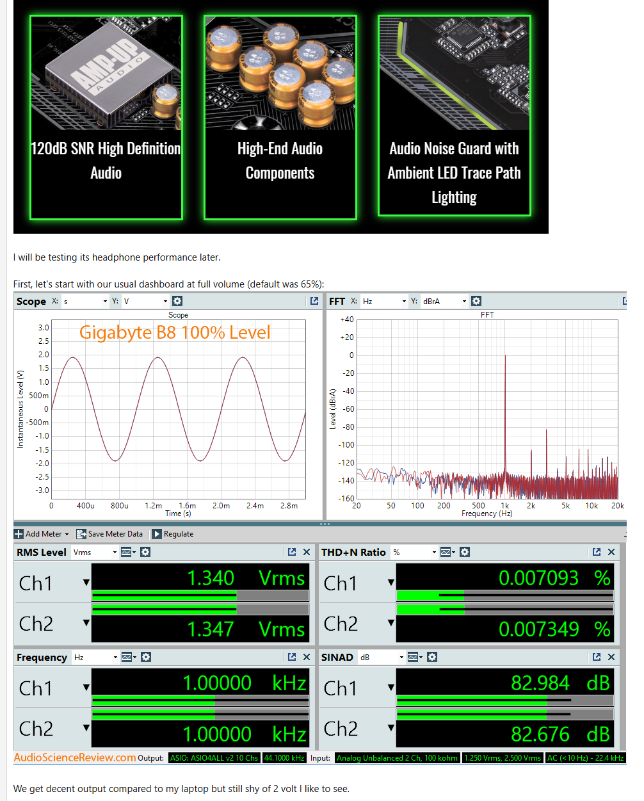Click THD+N Ratio Ch1 level bar
Viewport: 644px width, 801px height.
tap(505, 595)
